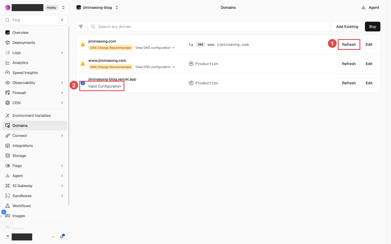
Task: Click the DNS Change Recommended badge for jiminseong.com
Action: (111, 48)
